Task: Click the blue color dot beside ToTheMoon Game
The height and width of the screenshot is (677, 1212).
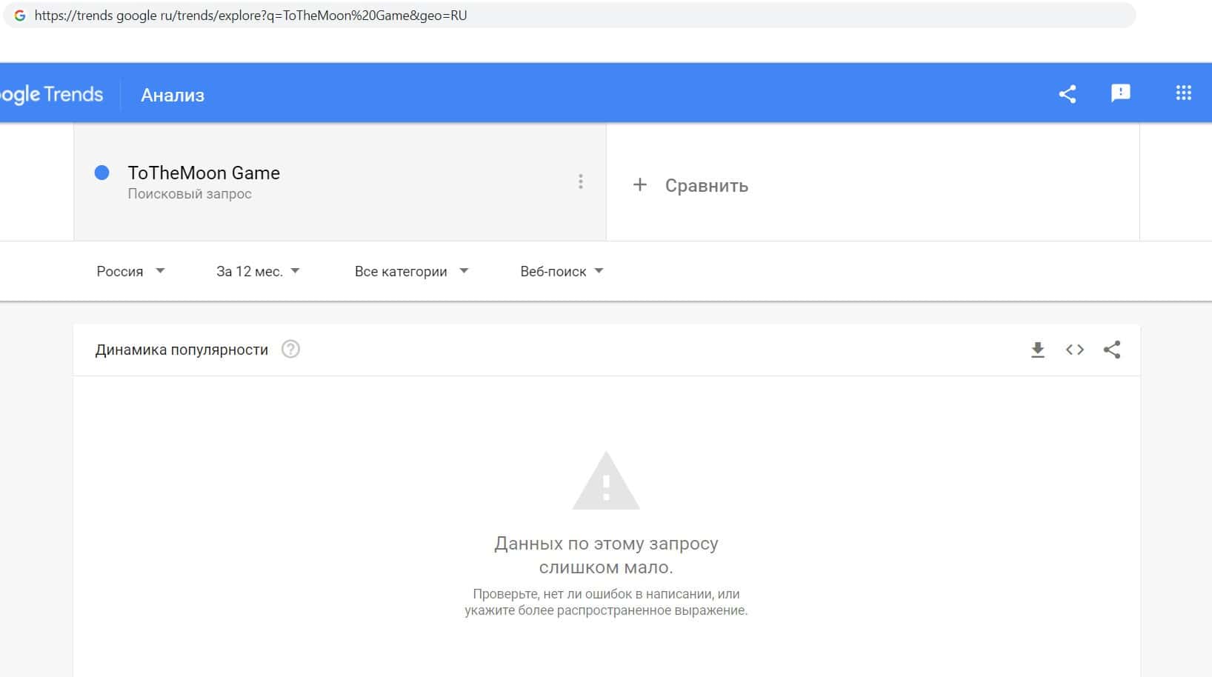Action: pyautogui.click(x=102, y=173)
